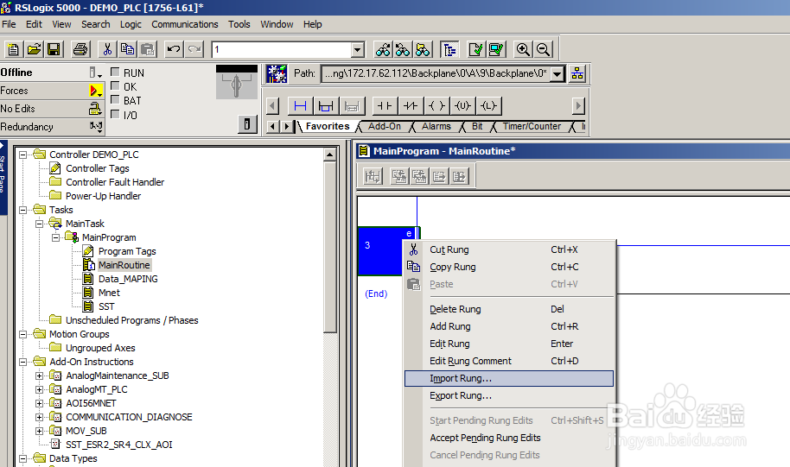
Task: Click the network browse icon beside Path
Action: (x=577, y=74)
